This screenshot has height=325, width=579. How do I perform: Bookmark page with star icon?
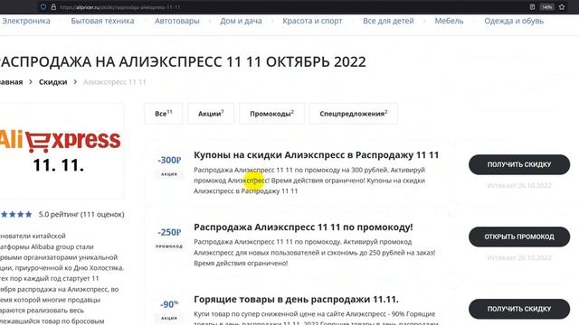click(562, 7)
